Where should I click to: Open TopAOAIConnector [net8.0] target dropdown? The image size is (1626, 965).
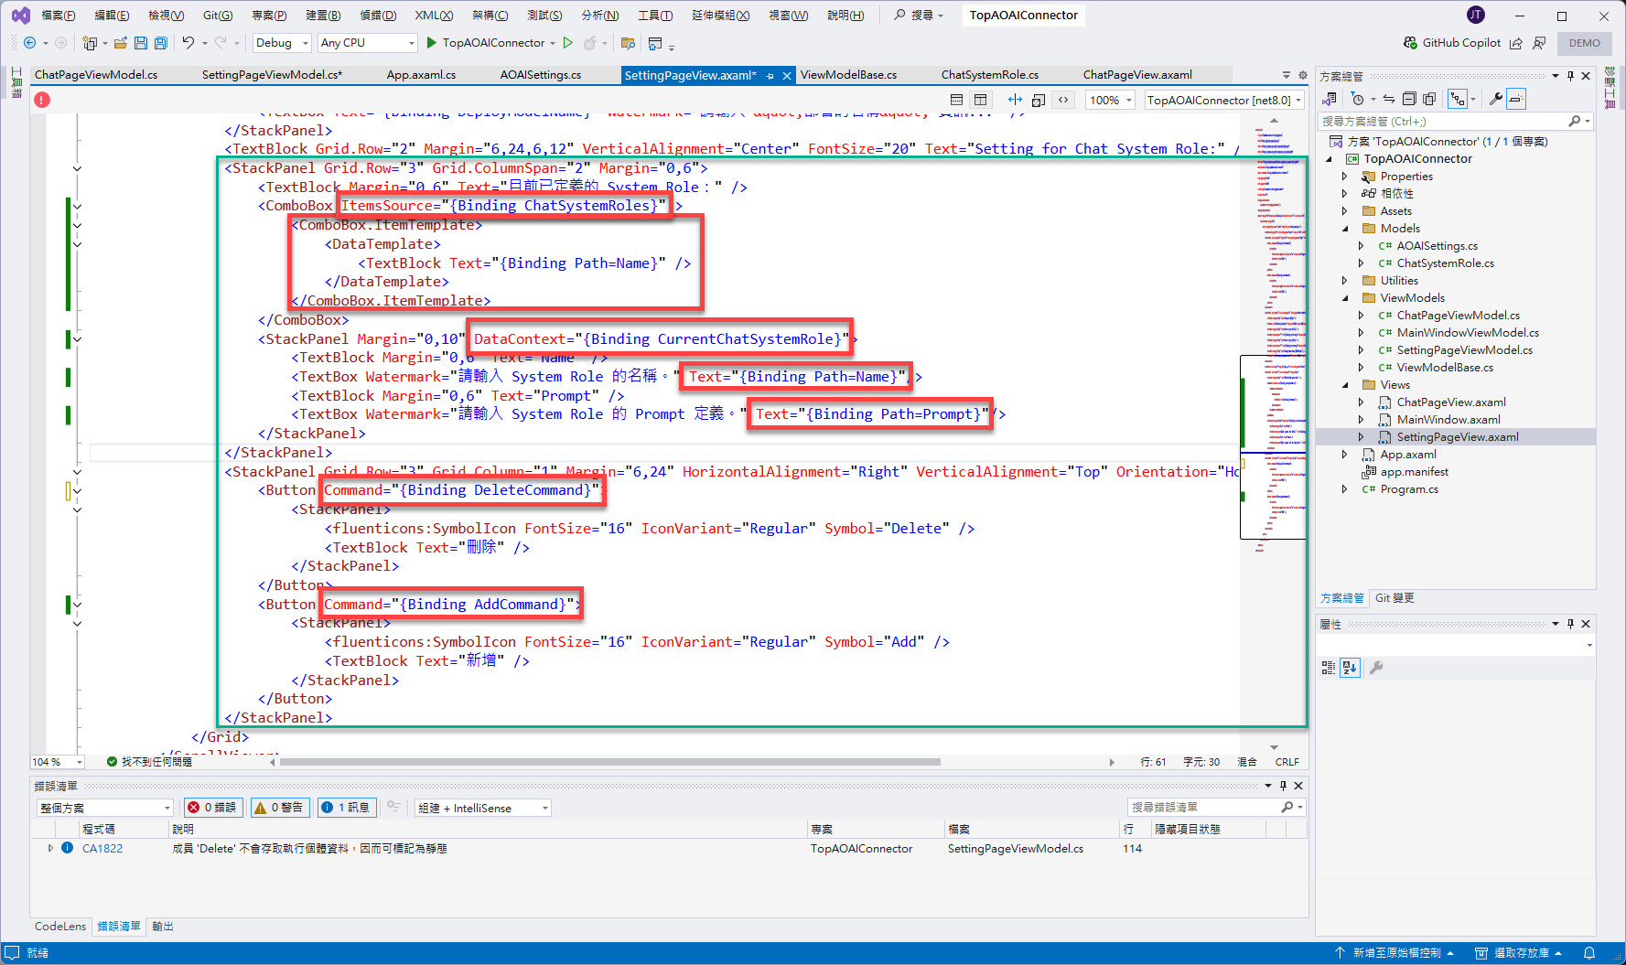coord(1224,100)
